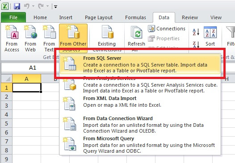Import data From Web
Screen dimensions: 235x163
pyautogui.click(x=30, y=38)
